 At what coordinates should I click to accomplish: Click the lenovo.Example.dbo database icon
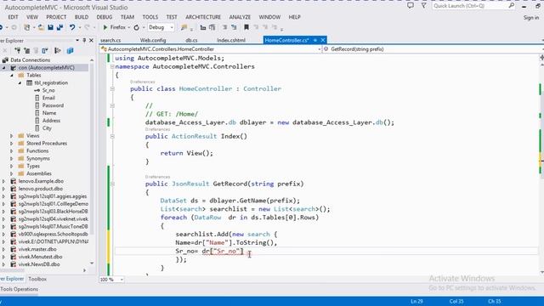coord(14,181)
